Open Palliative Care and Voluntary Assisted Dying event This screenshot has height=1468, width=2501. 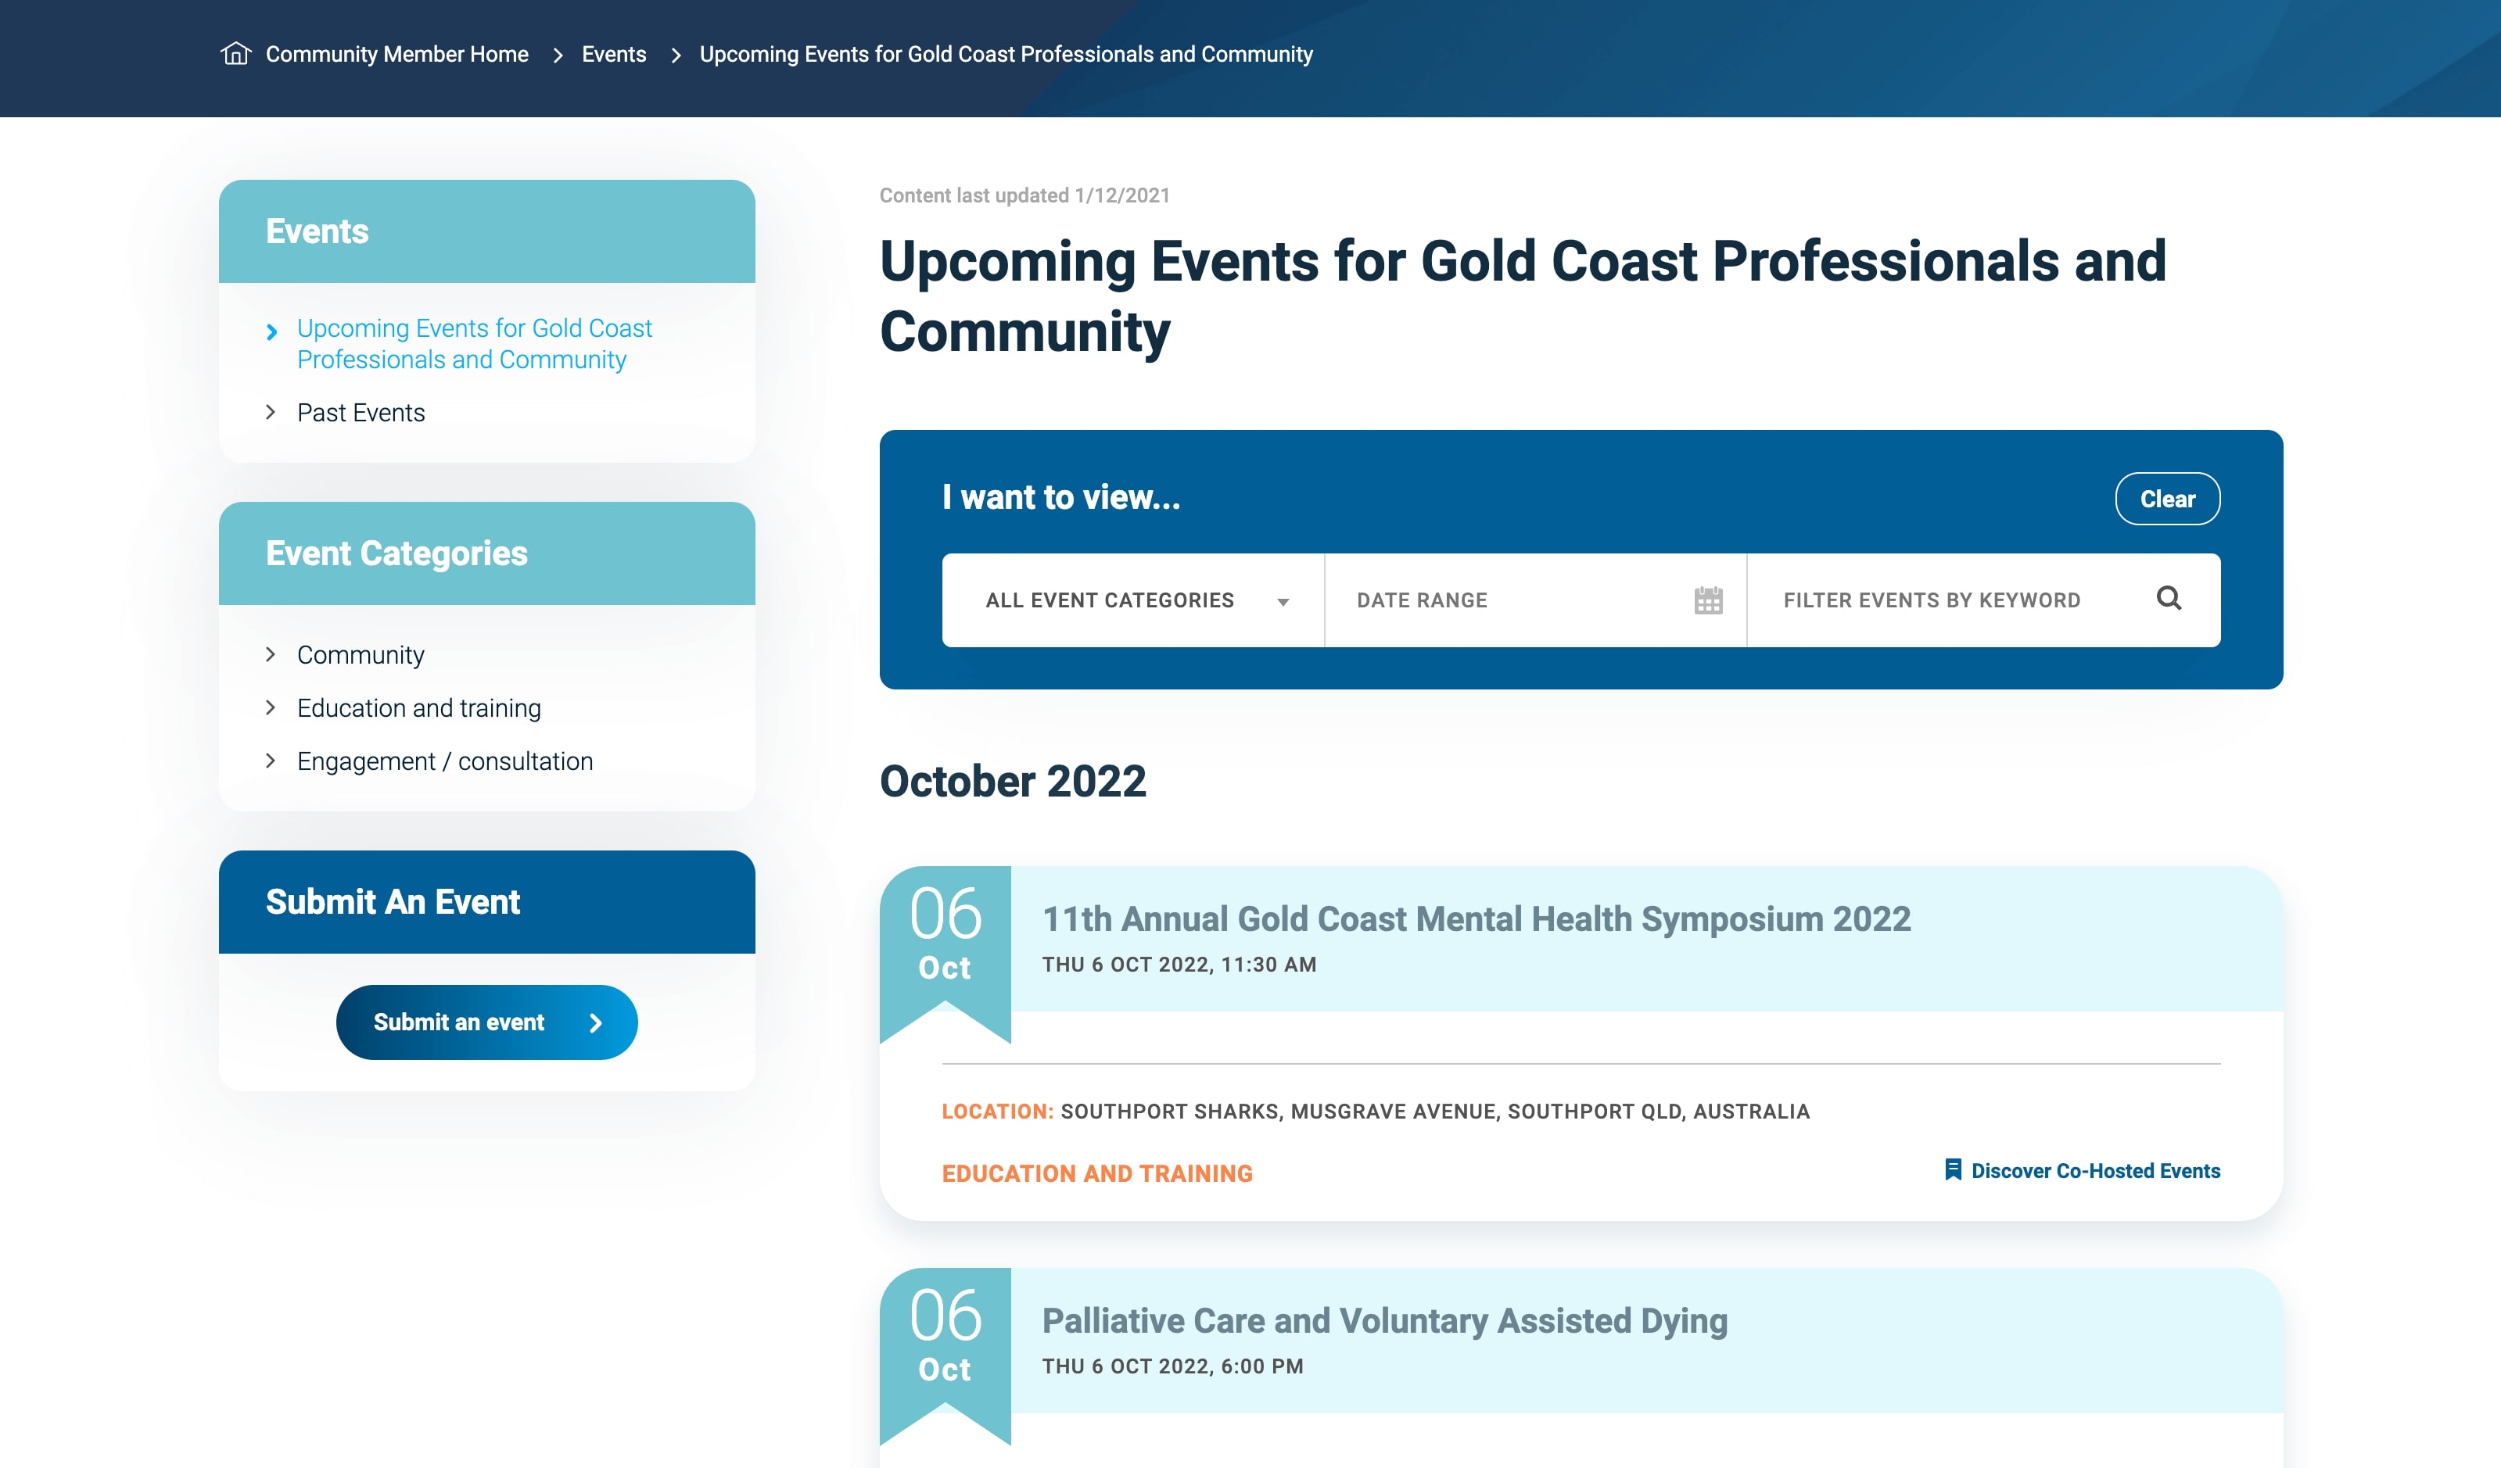coord(1383,1321)
